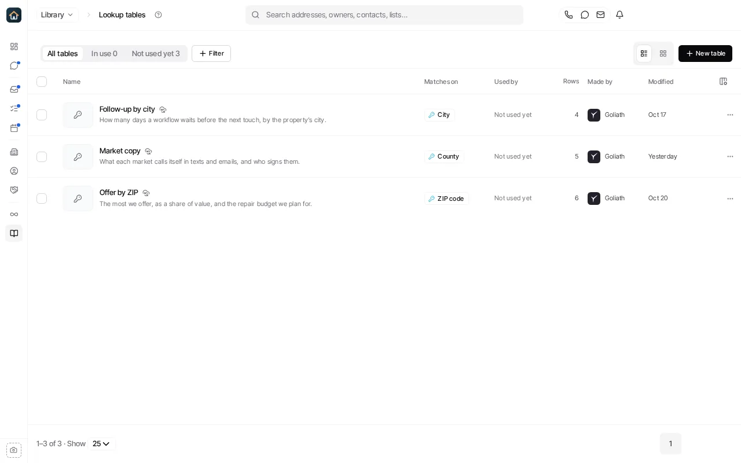This screenshot has height=463, width=741.
Task: Switch to grid view layout
Action: coord(663,53)
